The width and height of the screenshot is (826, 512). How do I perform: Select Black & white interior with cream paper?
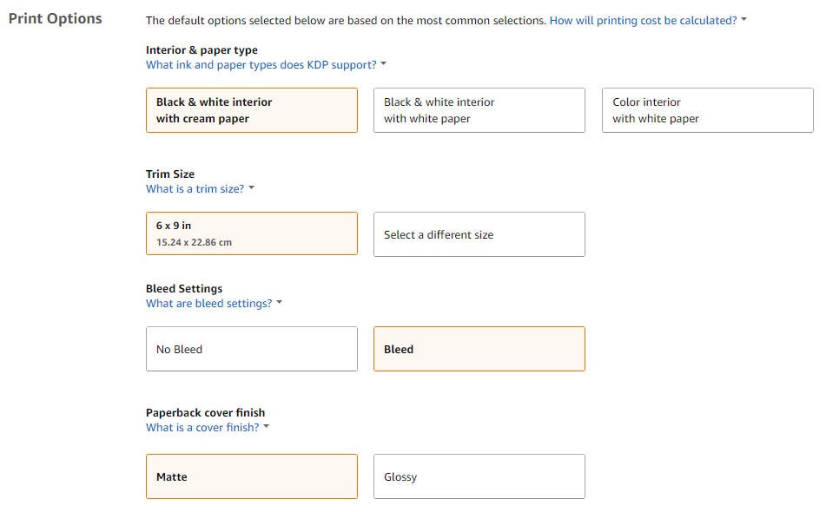point(251,110)
